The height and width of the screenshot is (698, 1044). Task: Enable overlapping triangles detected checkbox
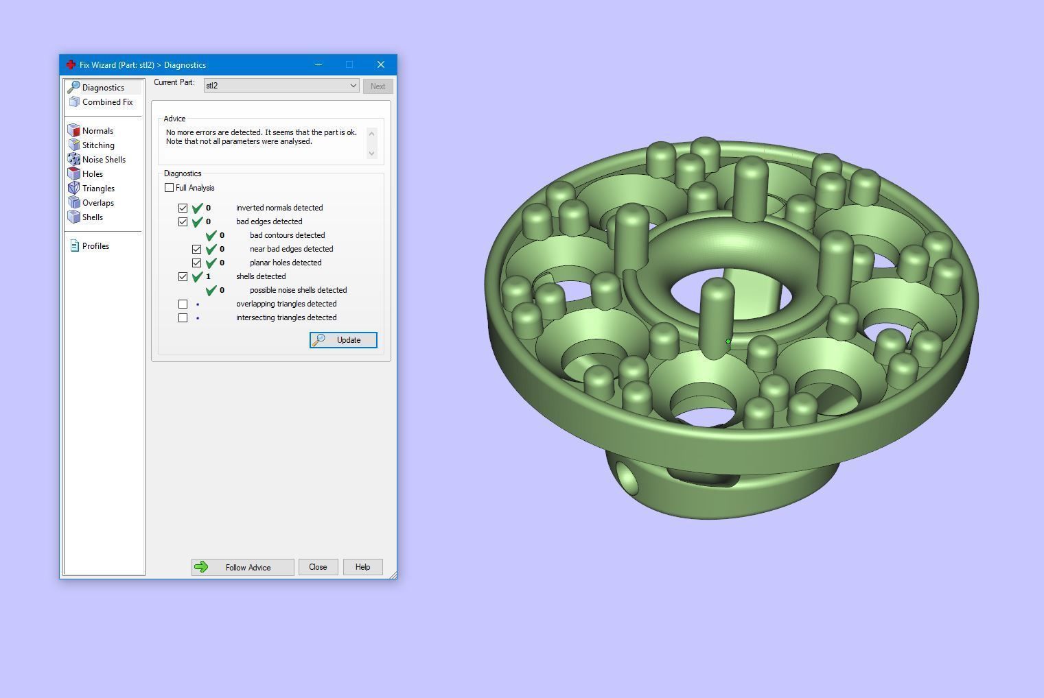coord(183,304)
